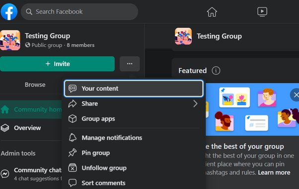
Task: Click the Testing Group header avatar on the right
Action: pyautogui.click(x=183, y=36)
